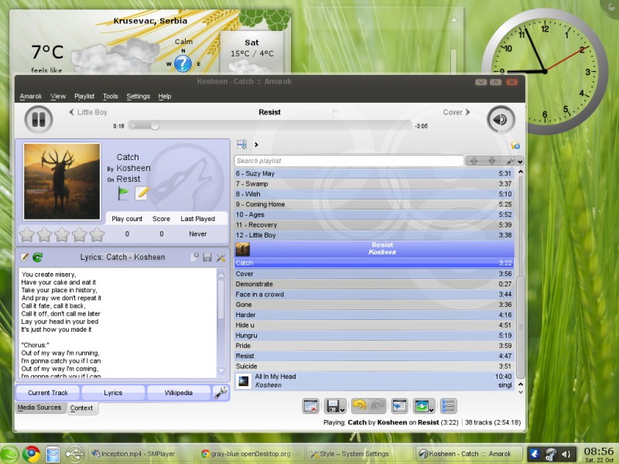Viewport: 619px width, 464px height.
Task: Rate the track five stars
Action: (x=97, y=234)
